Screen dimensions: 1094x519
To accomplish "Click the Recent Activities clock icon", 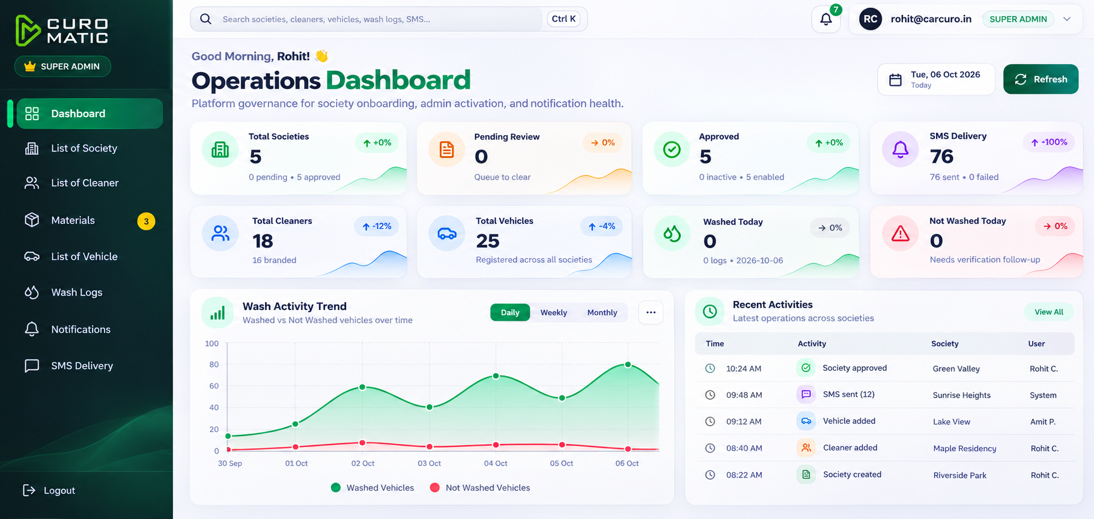I will 710,311.
